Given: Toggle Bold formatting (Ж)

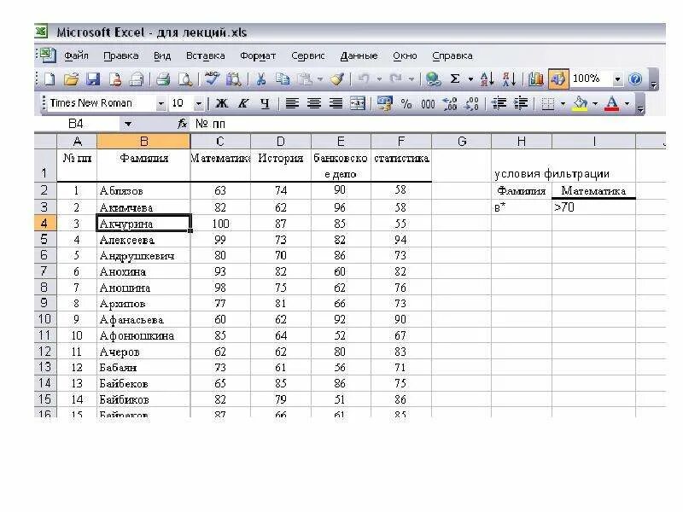Looking at the screenshot, I should (x=222, y=103).
